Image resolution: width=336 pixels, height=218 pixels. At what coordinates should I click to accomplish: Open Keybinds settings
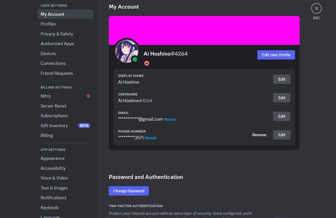[66, 208]
